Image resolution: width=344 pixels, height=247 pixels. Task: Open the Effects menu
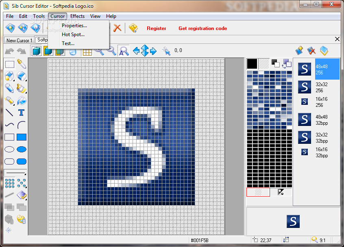coord(77,16)
